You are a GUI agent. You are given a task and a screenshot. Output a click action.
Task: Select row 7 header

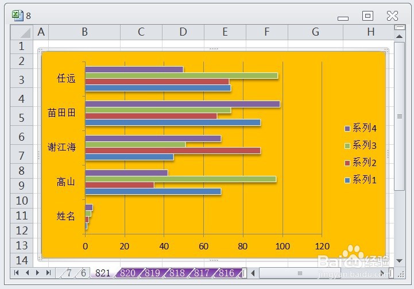[x=22, y=155]
